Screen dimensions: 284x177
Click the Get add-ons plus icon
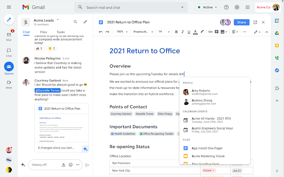[x=277, y=101]
